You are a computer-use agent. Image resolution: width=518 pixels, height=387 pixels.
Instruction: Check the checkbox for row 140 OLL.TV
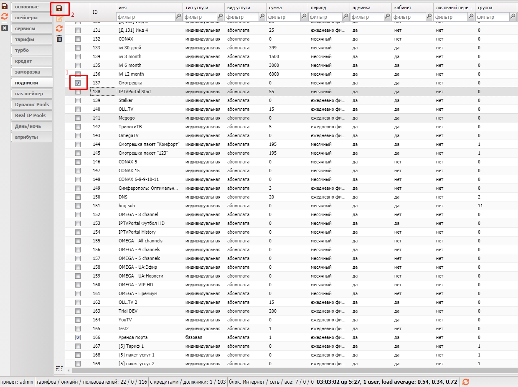(78, 109)
